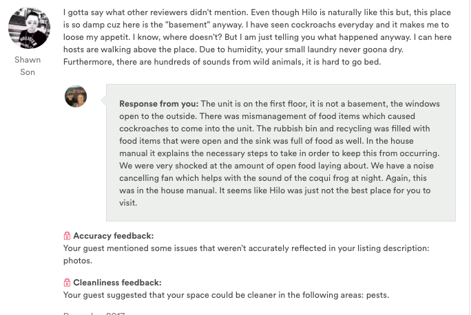
Task: Open Shawn Son's profile photo
Action: pos(29,28)
